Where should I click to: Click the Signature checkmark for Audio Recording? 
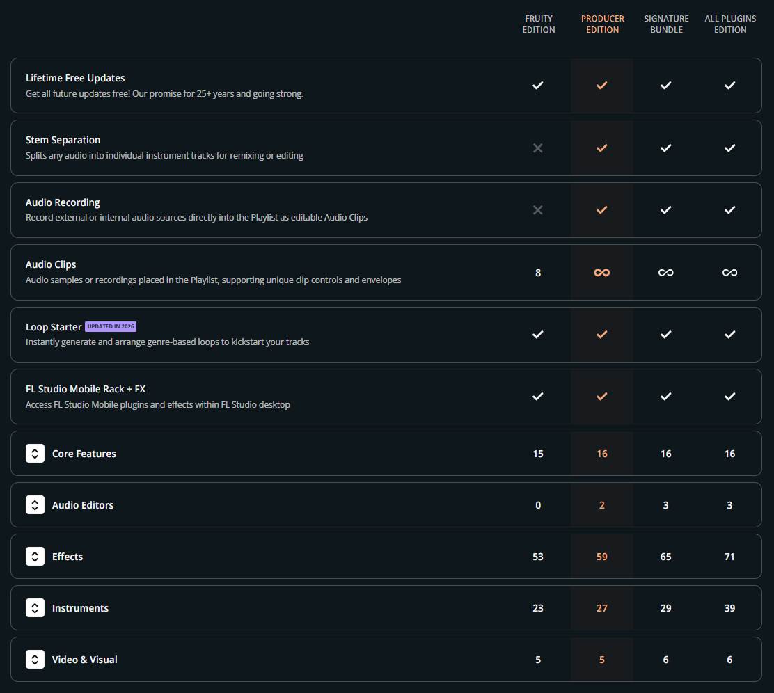tap(666, 209)
